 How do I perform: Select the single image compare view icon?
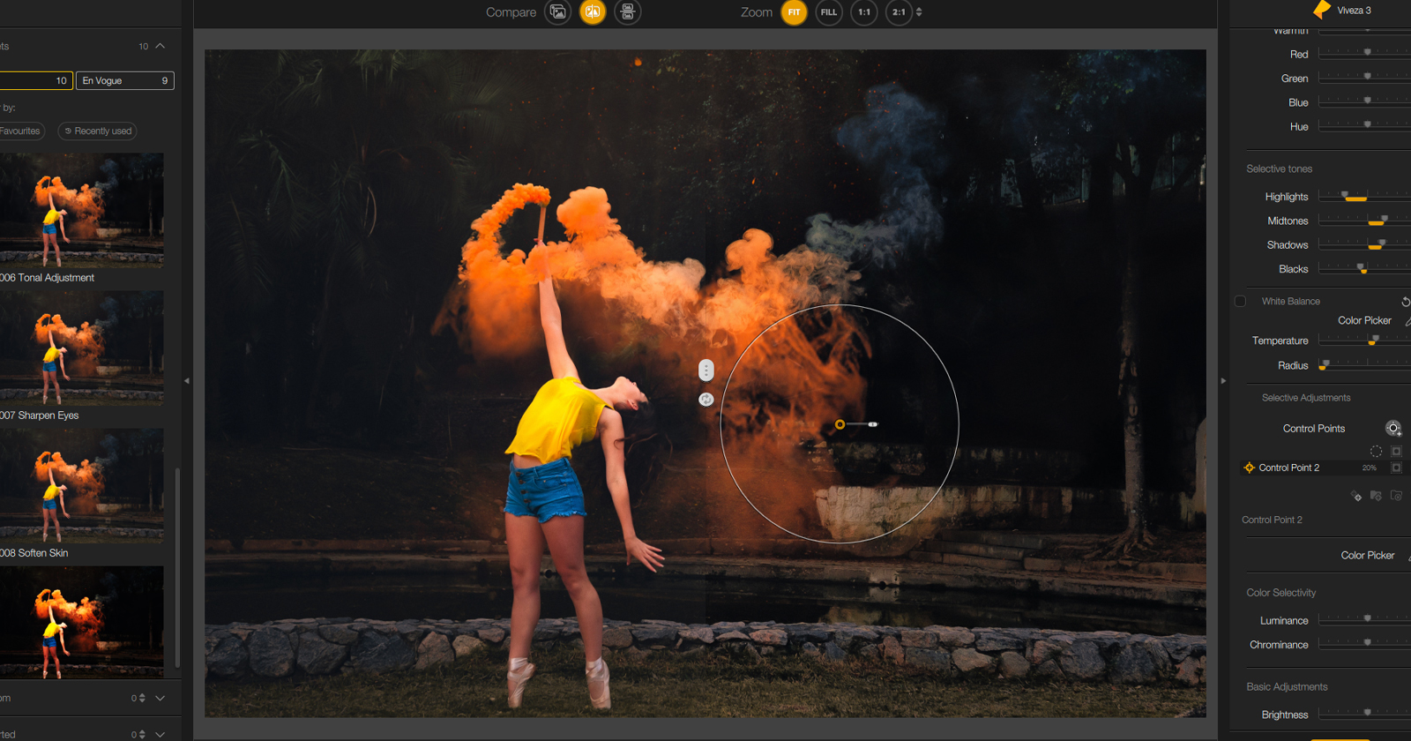(557, 12)
